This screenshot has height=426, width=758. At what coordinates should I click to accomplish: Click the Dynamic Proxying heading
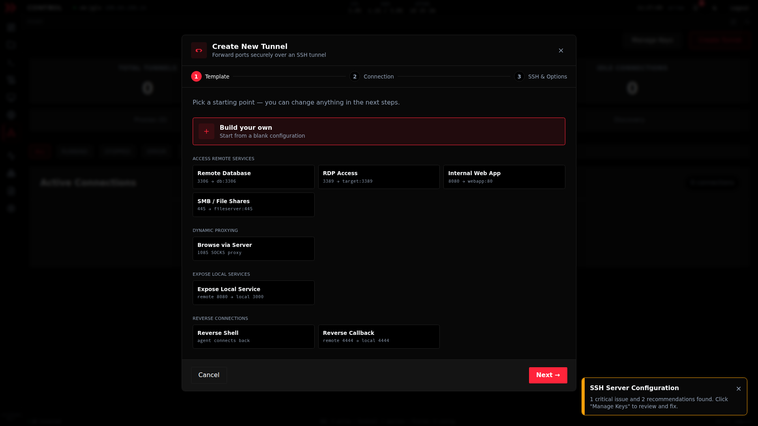[215, 230]
